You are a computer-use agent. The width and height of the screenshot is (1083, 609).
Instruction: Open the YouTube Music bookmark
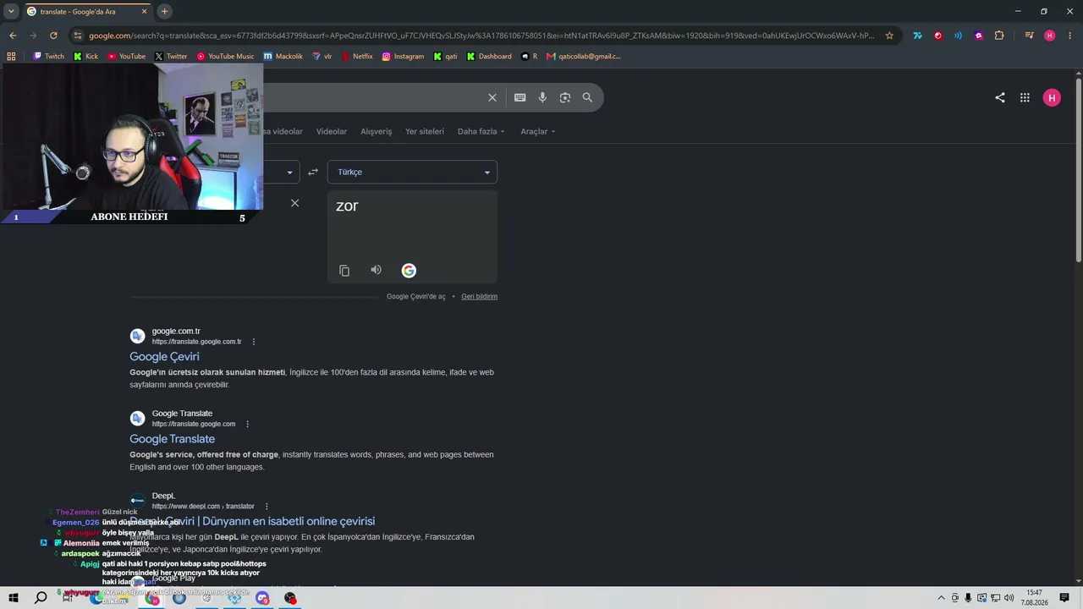[225, 57]
